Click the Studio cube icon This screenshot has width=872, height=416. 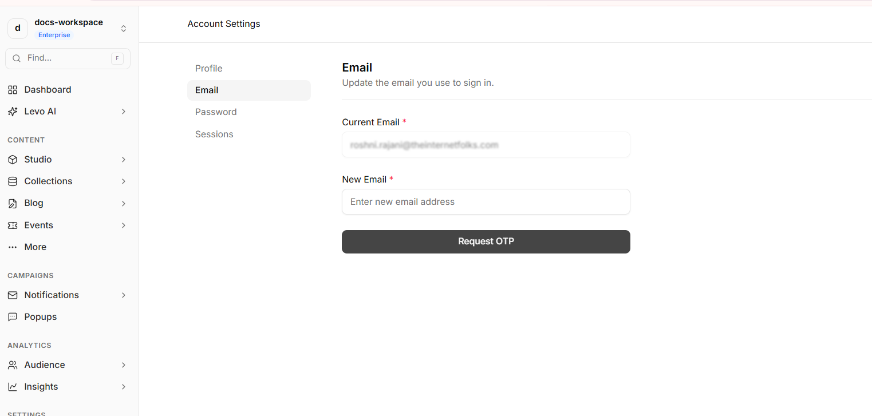[x=13, y=160]
